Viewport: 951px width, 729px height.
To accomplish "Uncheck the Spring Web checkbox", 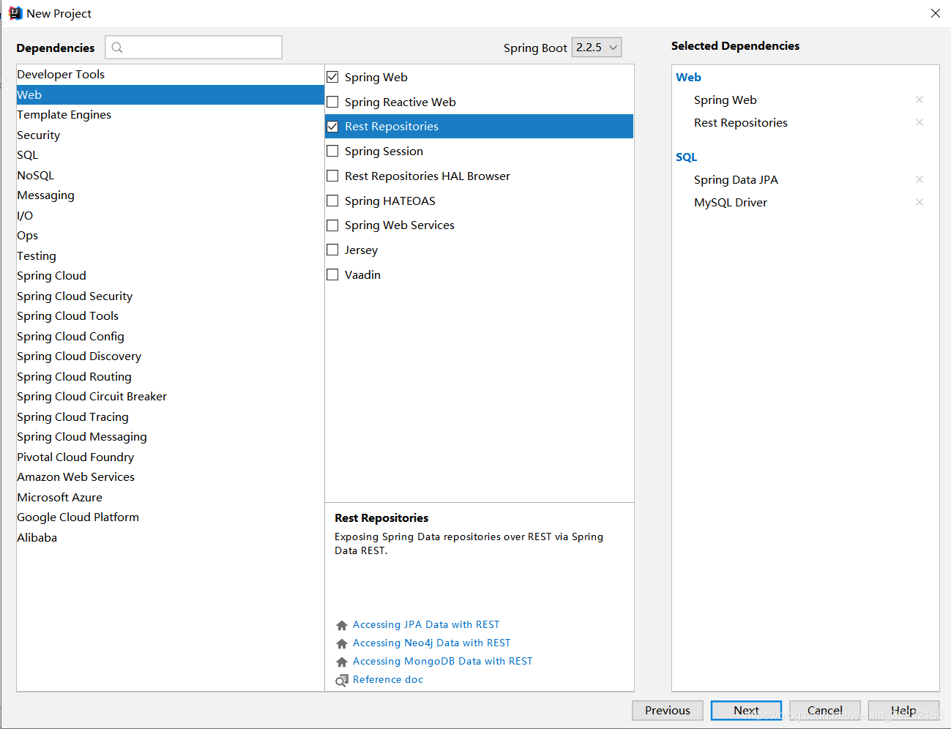I will point(332,77).
